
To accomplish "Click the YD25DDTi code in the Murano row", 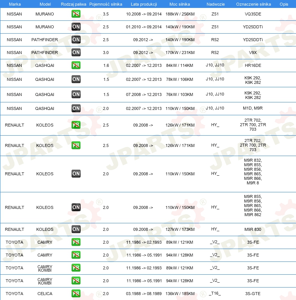I will click(253, 27).
